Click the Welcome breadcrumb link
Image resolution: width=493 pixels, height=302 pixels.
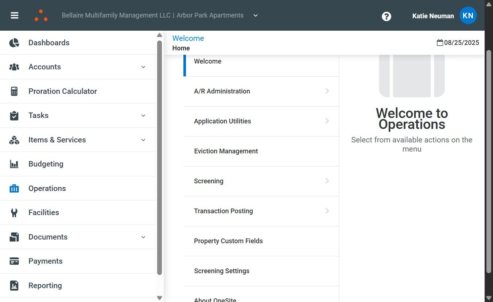coord(188,38)
